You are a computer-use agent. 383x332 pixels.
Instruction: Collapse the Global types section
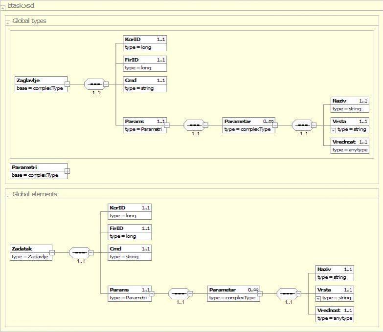[8, 21]
